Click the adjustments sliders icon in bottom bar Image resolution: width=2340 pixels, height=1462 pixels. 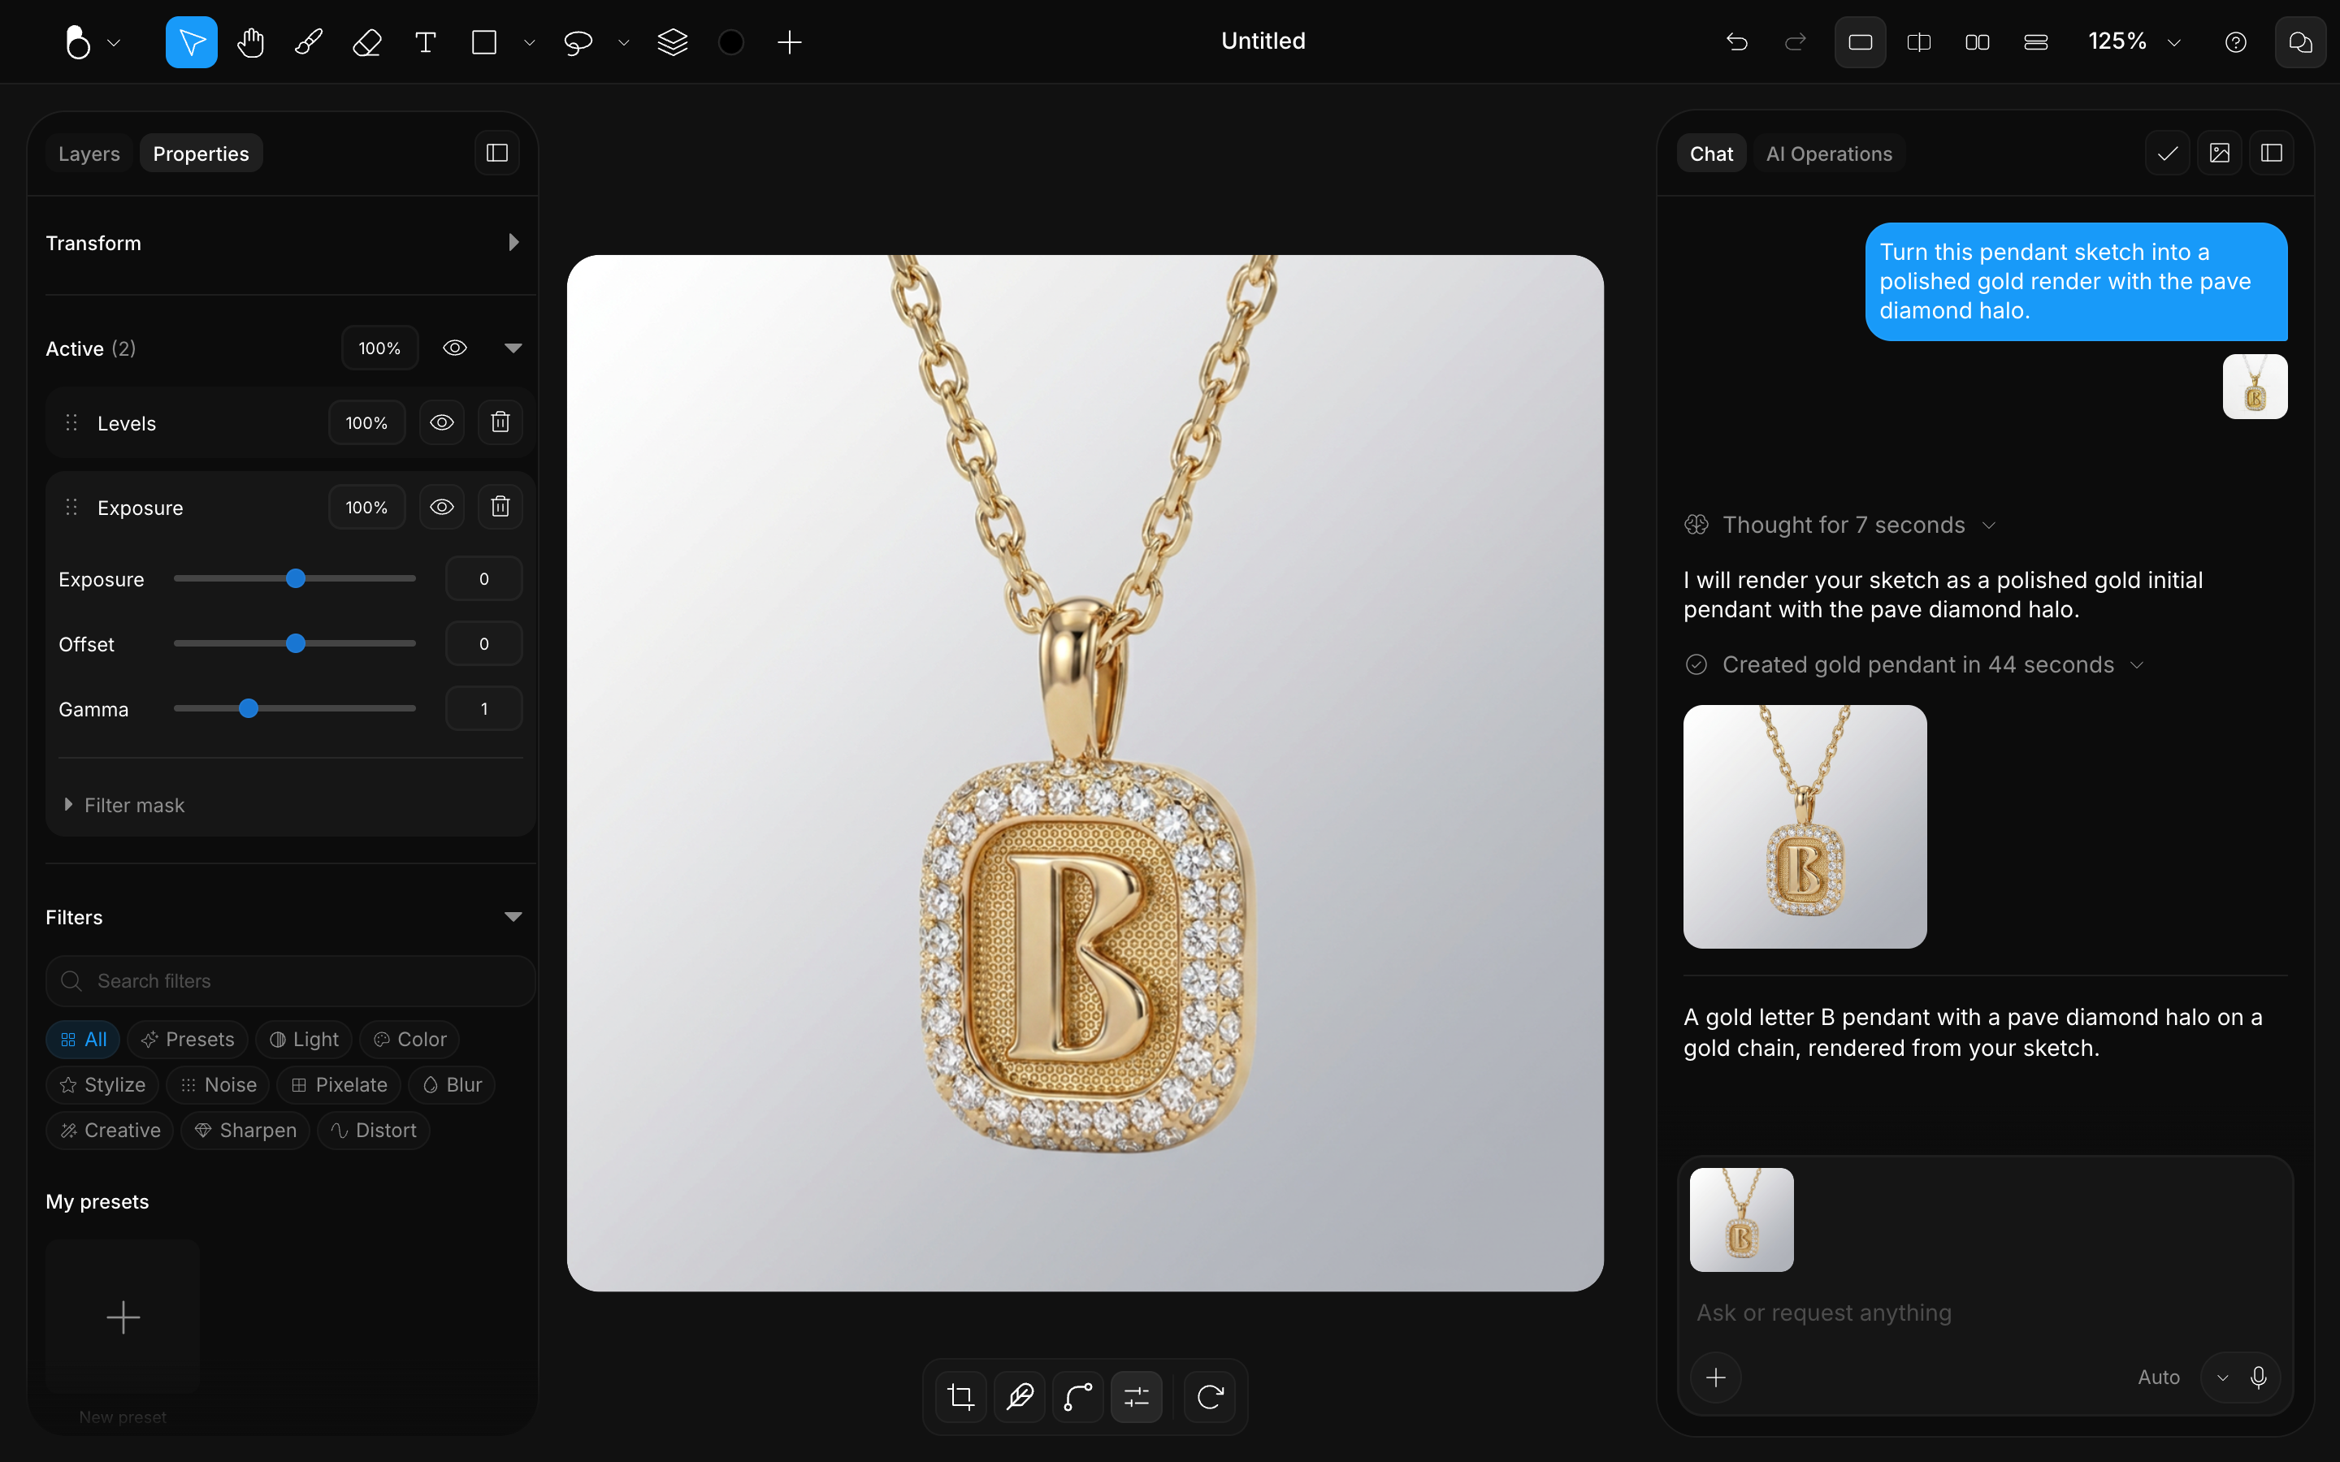point(1137,1396)
